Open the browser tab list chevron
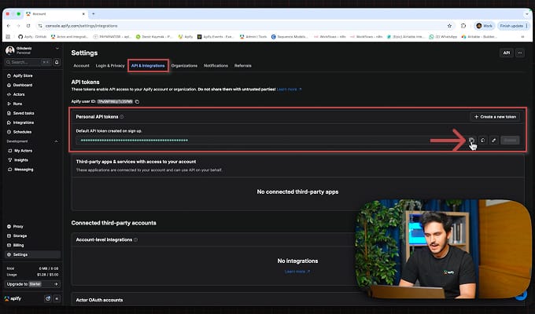535x314 pixels. (527, 14)
